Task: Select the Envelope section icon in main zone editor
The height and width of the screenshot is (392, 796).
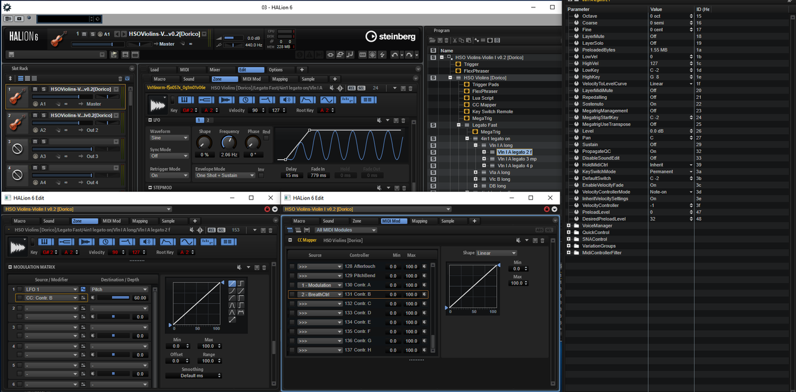Action: coord(307,99)
